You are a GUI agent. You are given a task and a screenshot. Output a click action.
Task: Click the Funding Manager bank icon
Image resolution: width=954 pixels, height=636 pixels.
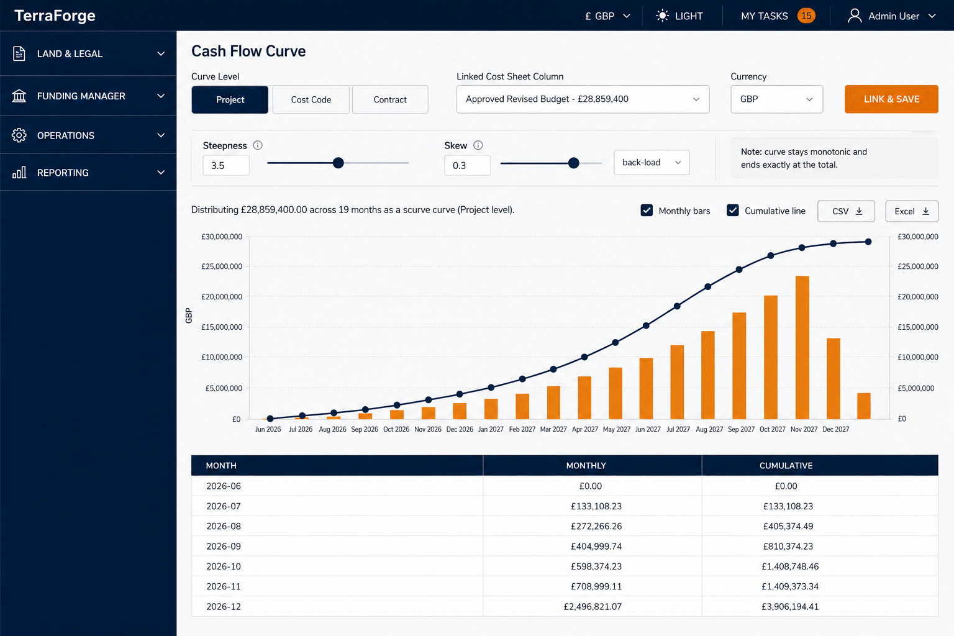click(x=19, y=96)
